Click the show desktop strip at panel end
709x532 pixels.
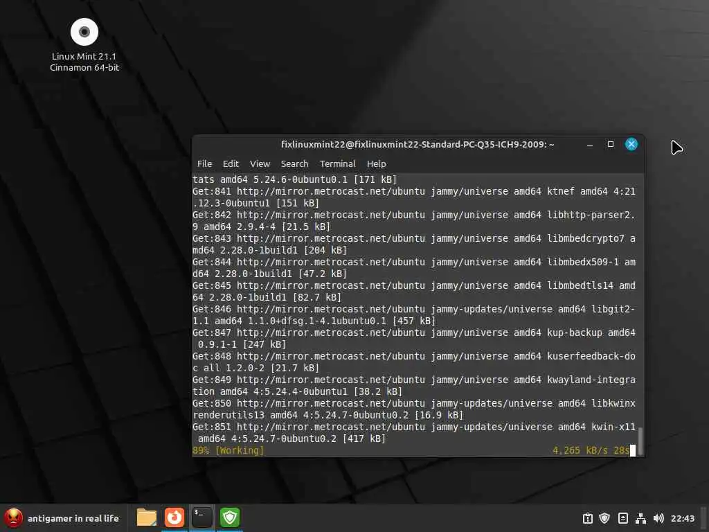[x=703, y=518]
